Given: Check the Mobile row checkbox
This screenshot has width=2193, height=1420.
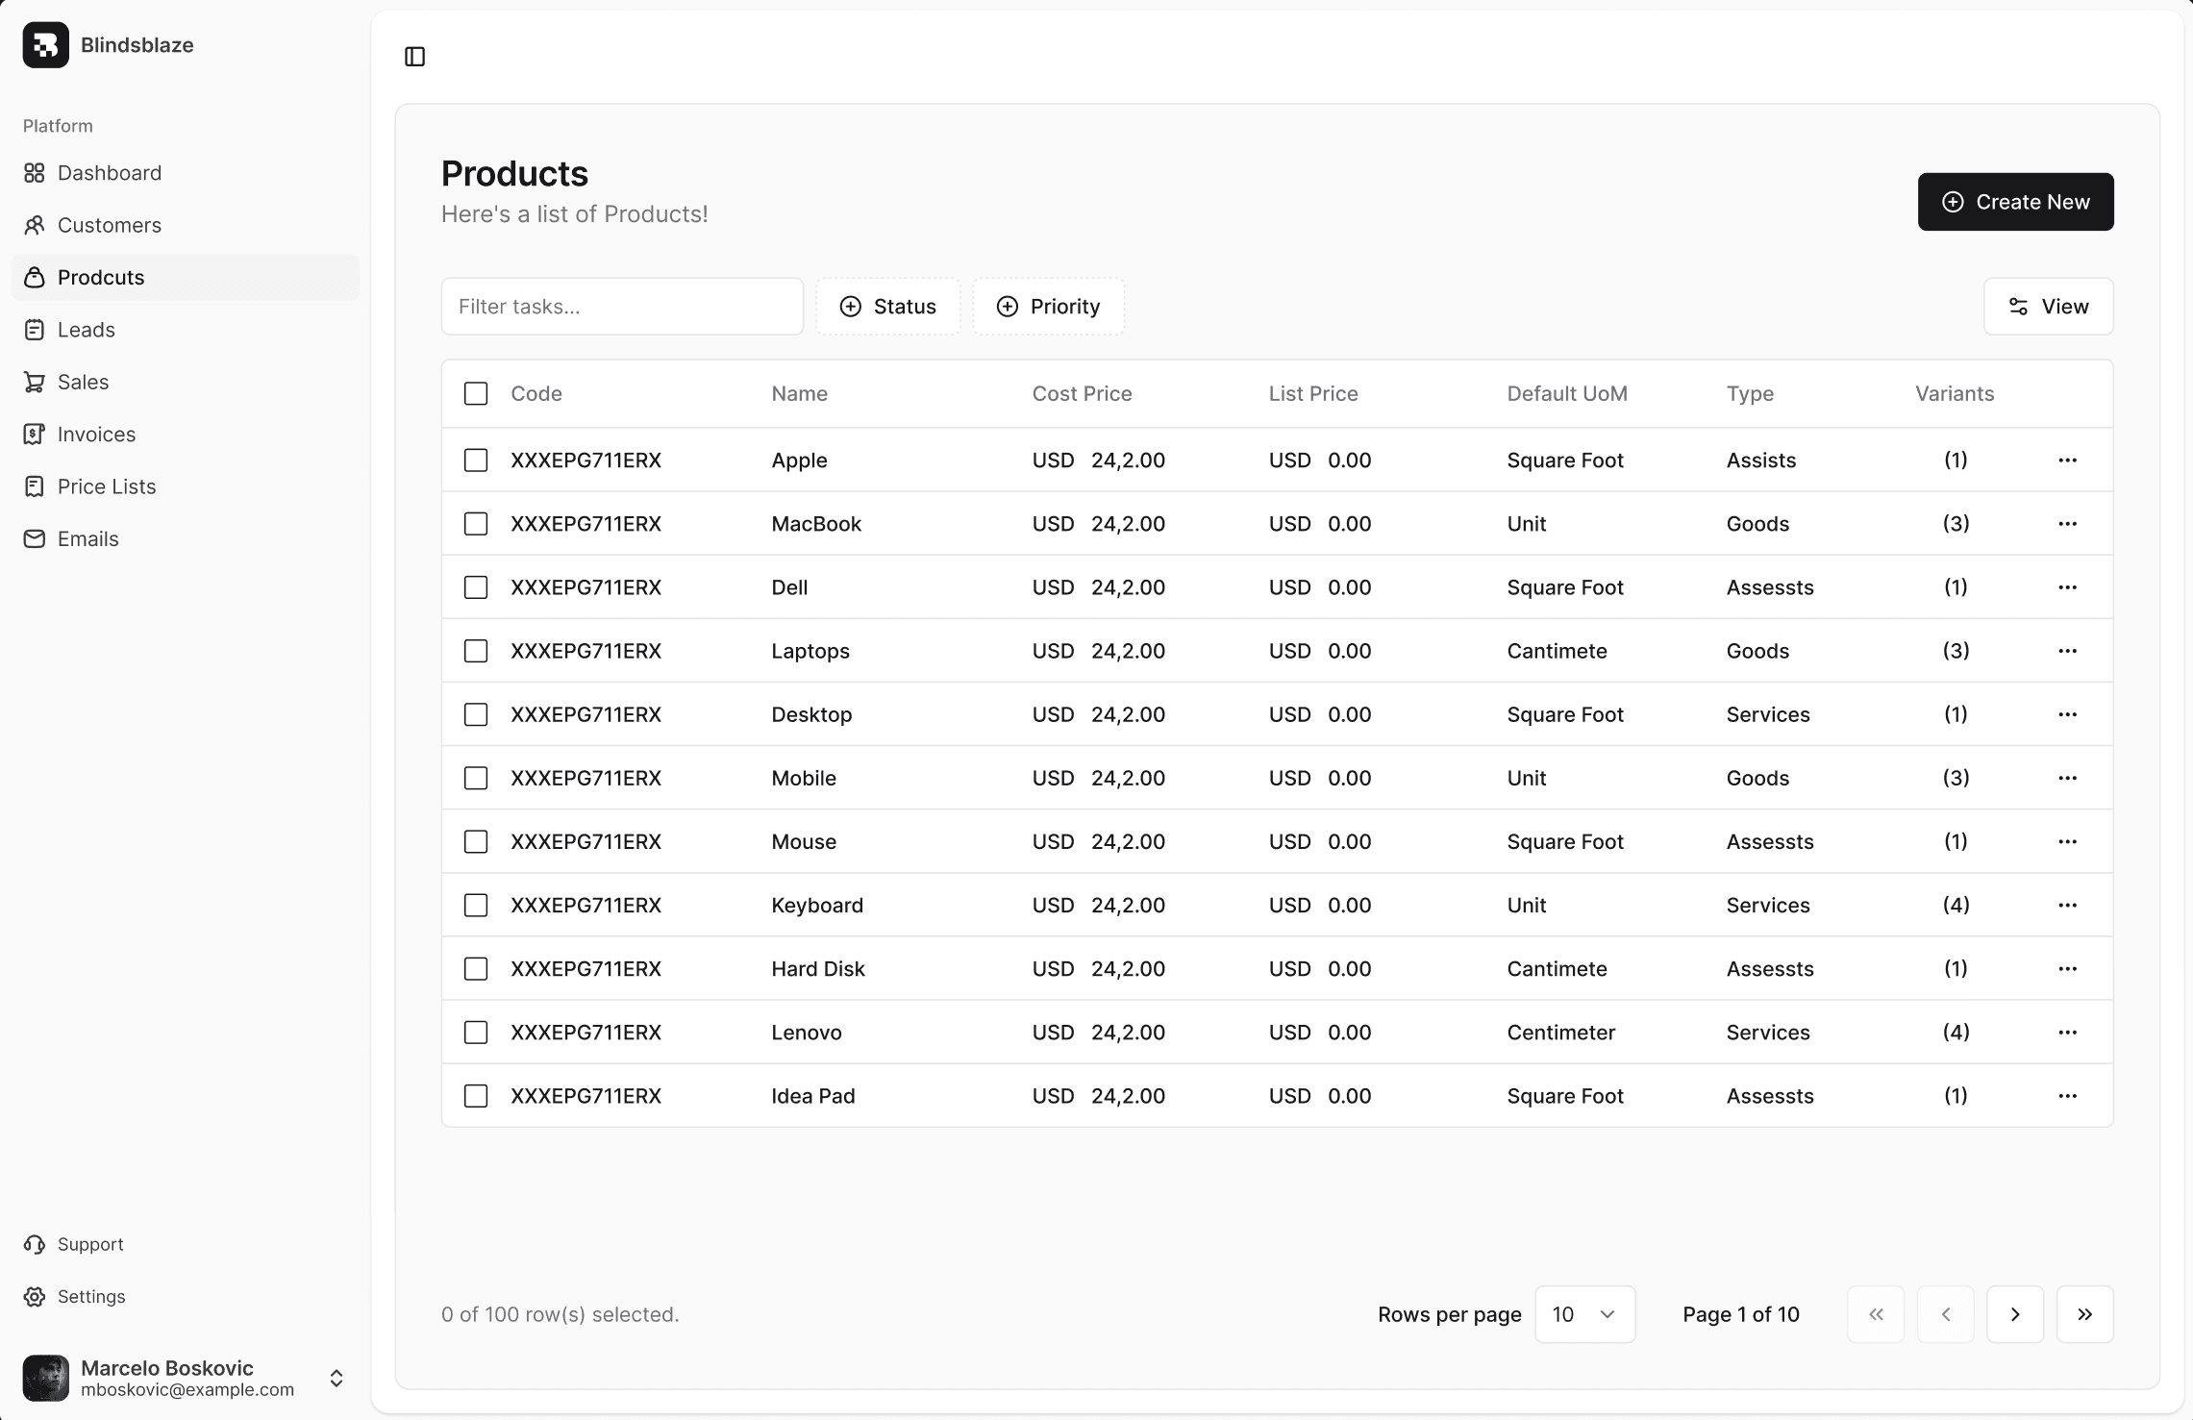Looking at the screenshot, I should [x=476, y=778].
